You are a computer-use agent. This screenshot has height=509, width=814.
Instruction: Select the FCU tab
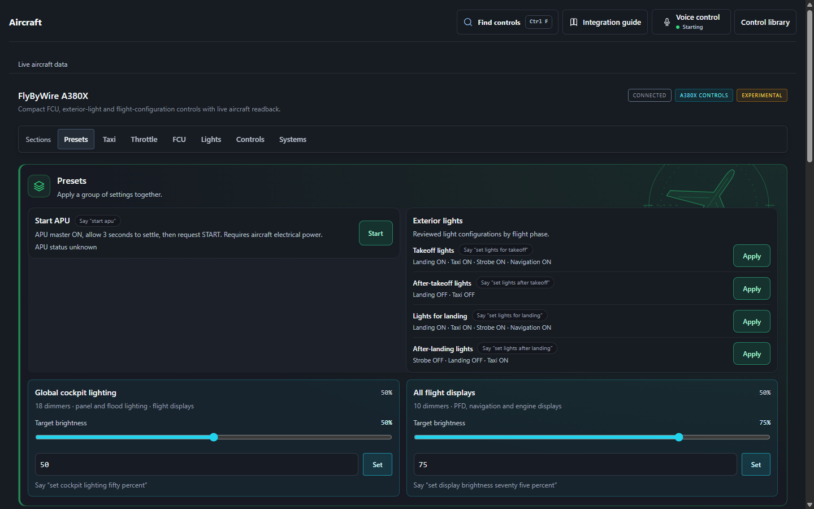(179, 139)
